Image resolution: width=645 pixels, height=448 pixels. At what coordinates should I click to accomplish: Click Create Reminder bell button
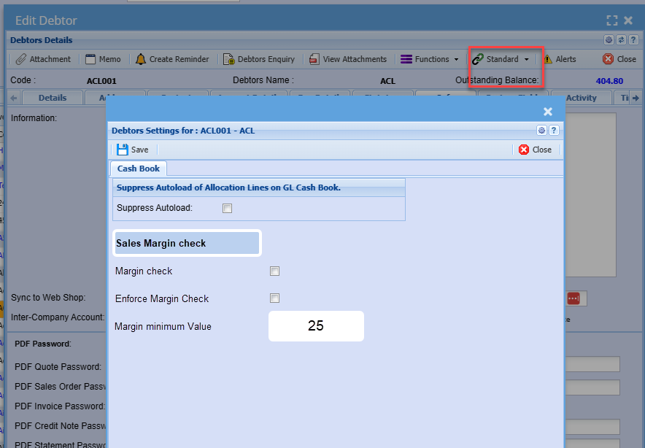click(x=172, y=59)
